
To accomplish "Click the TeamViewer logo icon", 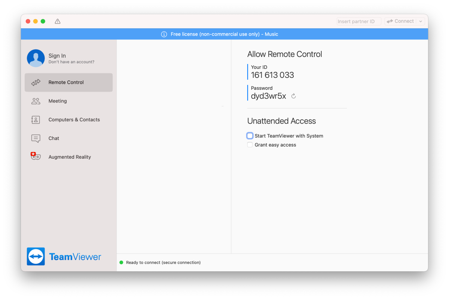I will pos(36,256).
